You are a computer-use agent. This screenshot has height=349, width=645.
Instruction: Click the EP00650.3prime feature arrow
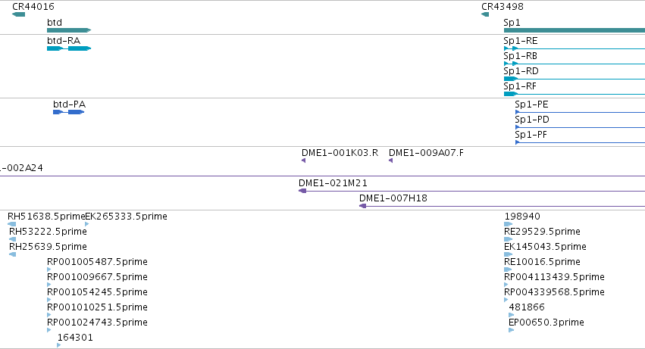click(x=512, y=331)
